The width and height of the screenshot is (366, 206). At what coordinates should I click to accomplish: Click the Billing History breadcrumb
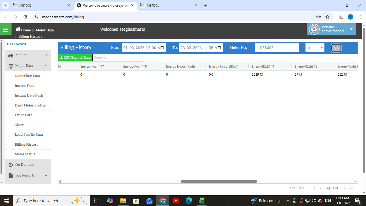coord(30,36)
